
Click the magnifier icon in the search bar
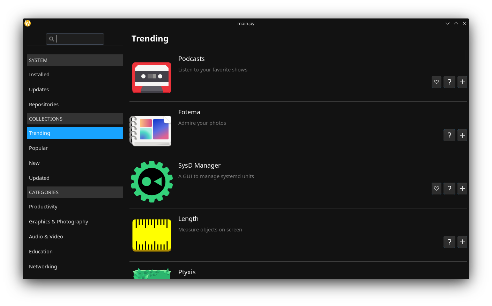coord(51,39)
